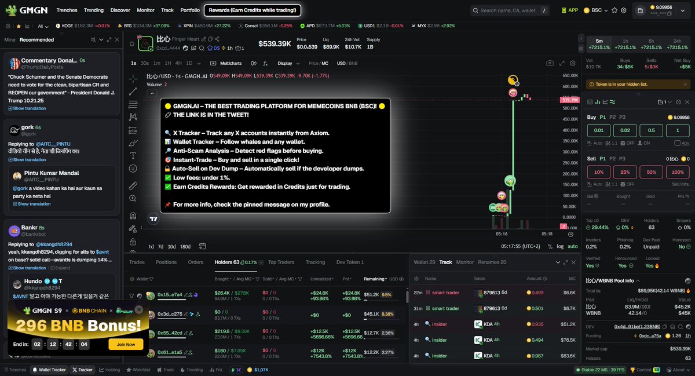Image resolution: width=695 pixels, height=376 pixels.
Task: Toggle auto scale on chart
Action: (x=573, y=246)
